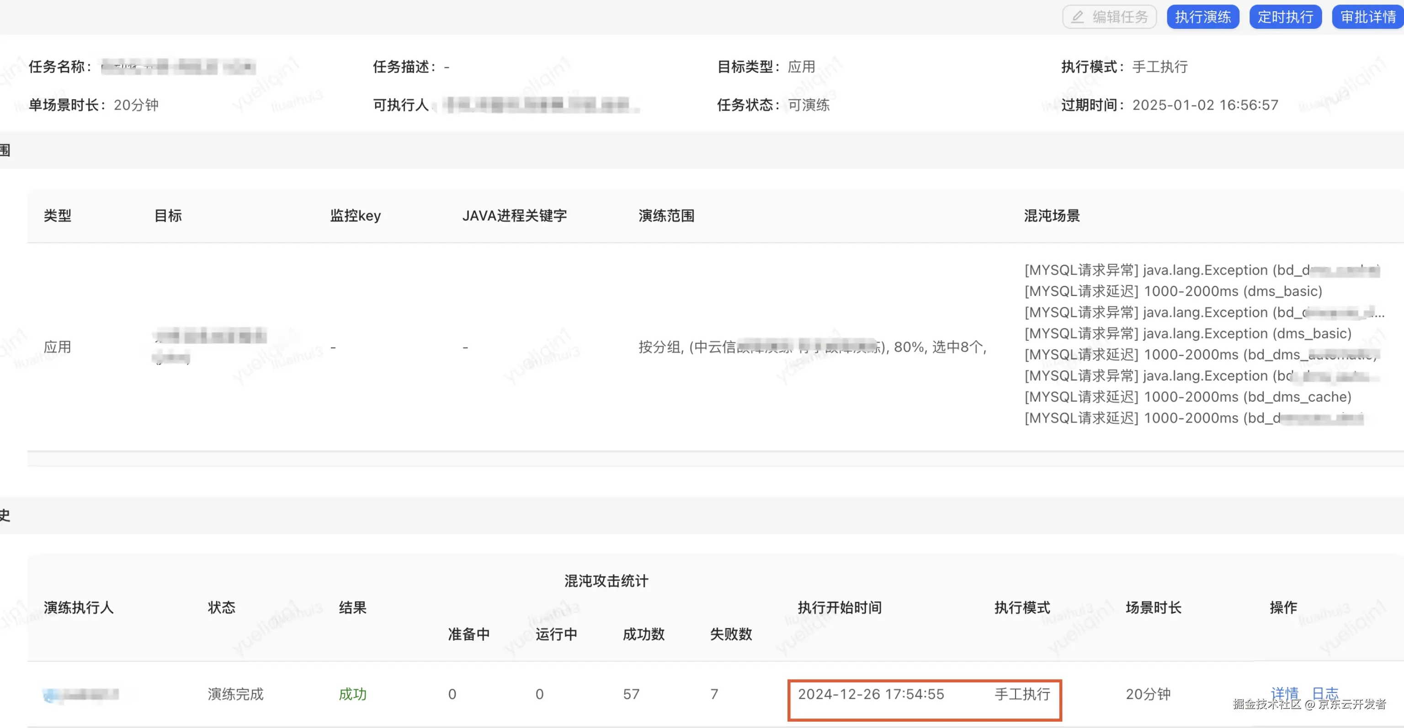Click the 场景时长 column header
This screenshot has width=1404, height=728.
tap(1153, 607)
